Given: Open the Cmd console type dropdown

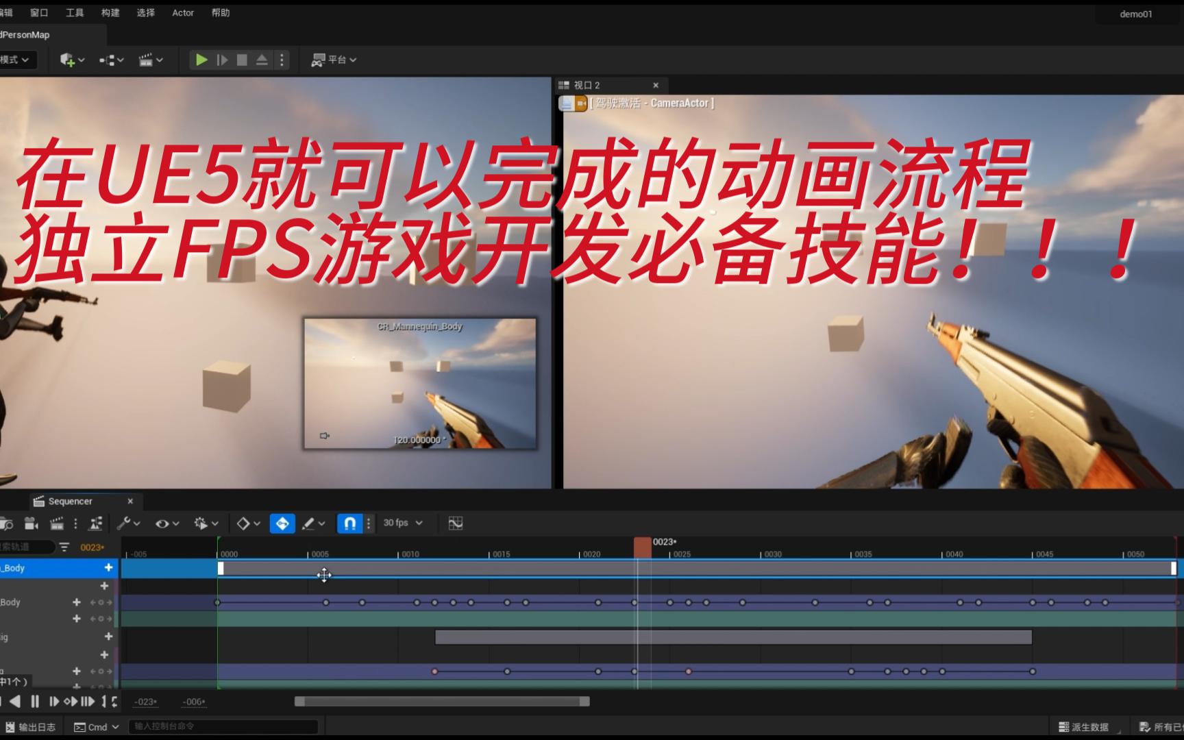Looking at the screenshot, I should [x=96, y=726].
